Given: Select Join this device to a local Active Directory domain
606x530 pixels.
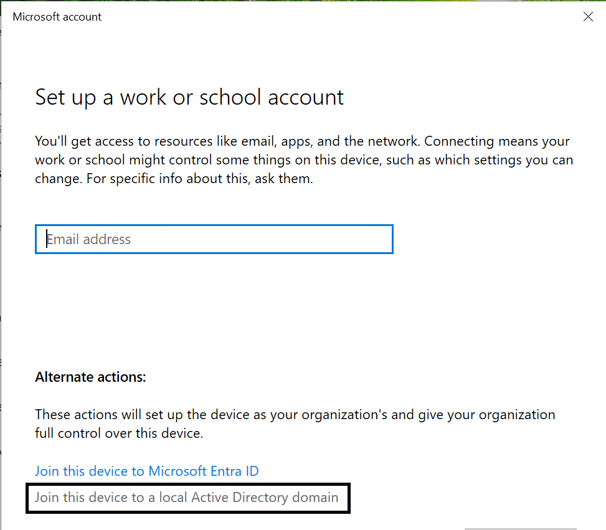Looking at the screenshot, I should tap(187, 498).
